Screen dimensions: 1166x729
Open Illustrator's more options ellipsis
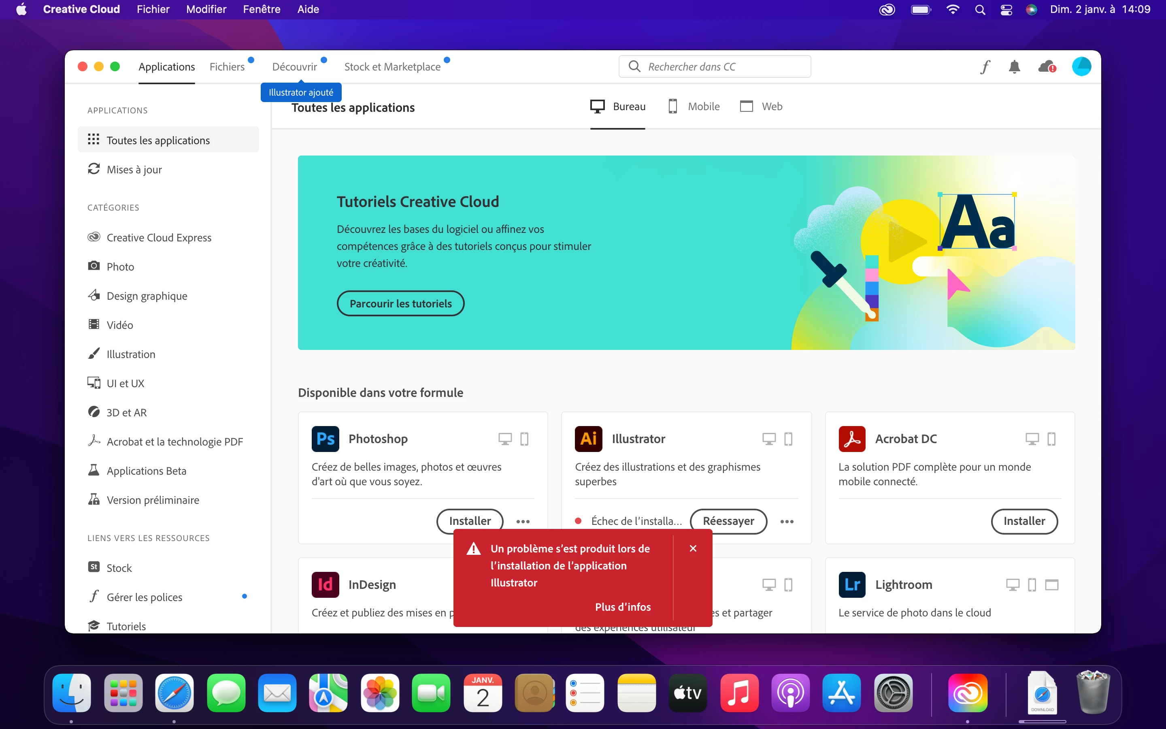click(x=787, y=521)
